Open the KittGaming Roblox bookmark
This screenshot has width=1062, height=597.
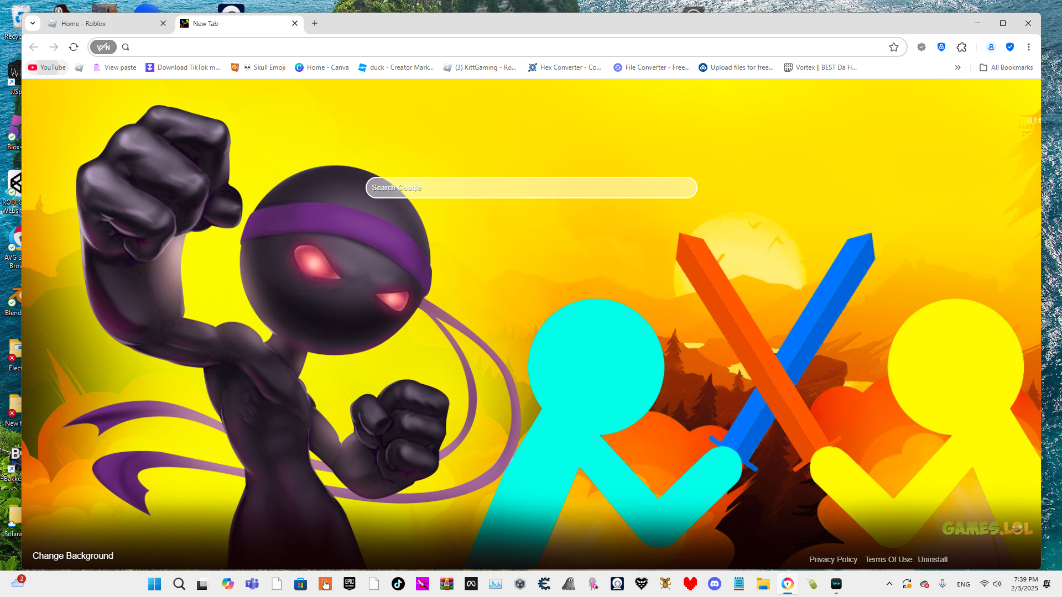coord(480,67)
